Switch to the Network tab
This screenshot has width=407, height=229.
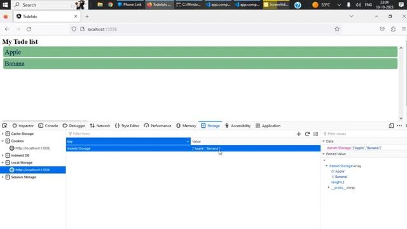pos(100,126)
